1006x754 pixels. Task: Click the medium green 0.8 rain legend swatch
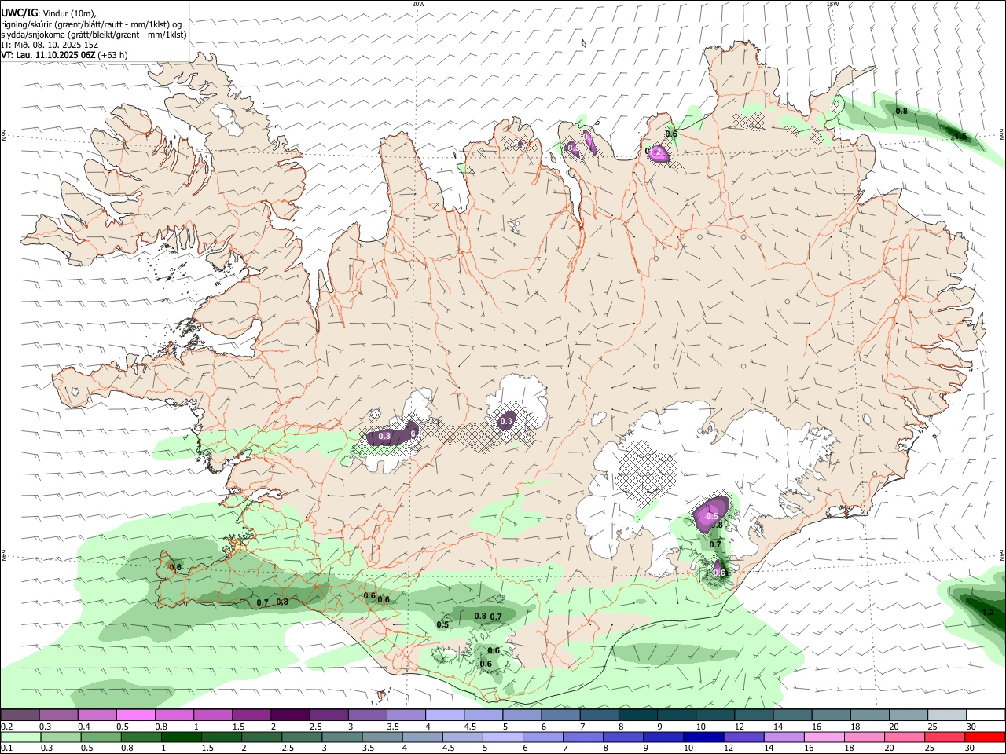pyautogui.click(x=141, y=737)
